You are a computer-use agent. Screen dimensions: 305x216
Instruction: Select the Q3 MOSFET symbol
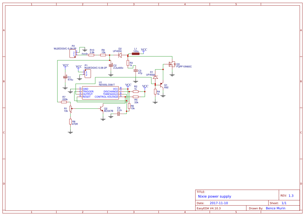click(x=172, y=64)
